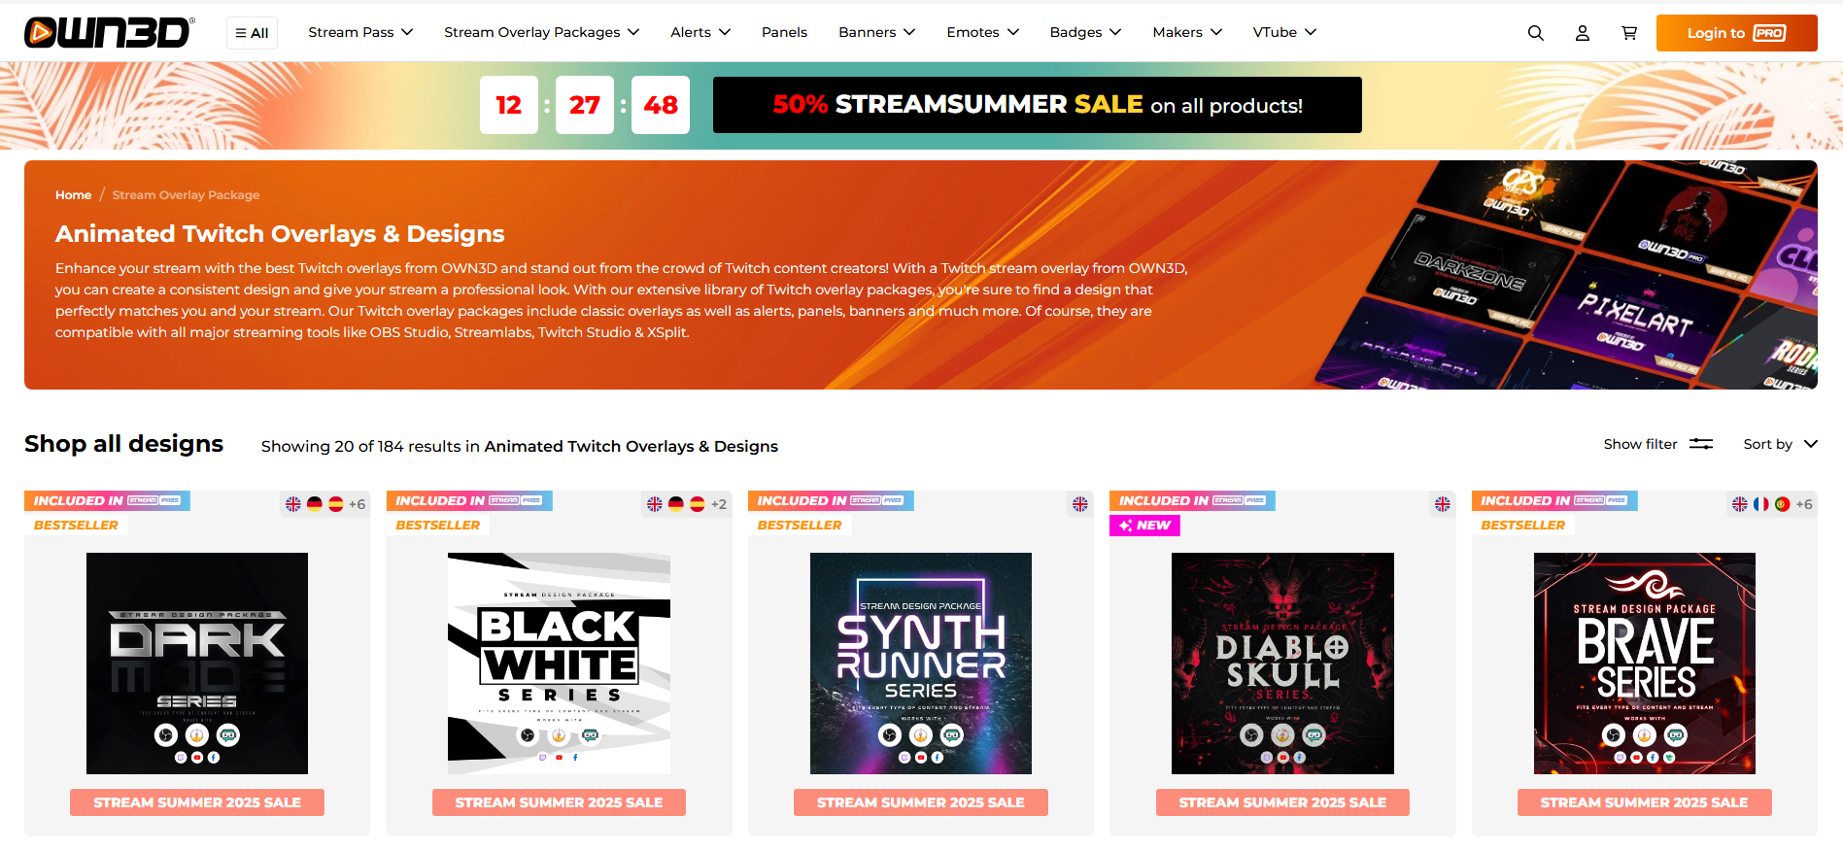Image resolution: width=1843 pixels, height=851 pixels.
Task: Click Included in Stream Pass badge on Brave Series
Action: click(x=1554, y=501)
